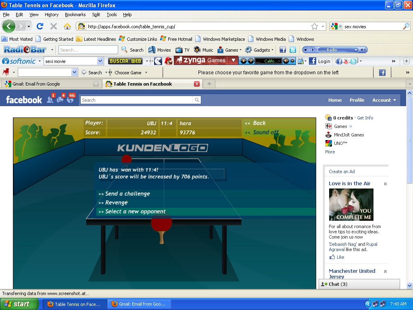This screenshot has height=310, width=413.
Task: Open the Tools menu
Action: pos(112,15)
